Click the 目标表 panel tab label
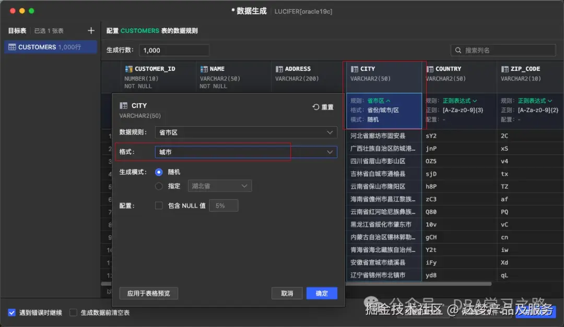The image size is (564, 327). coord(17,30)
